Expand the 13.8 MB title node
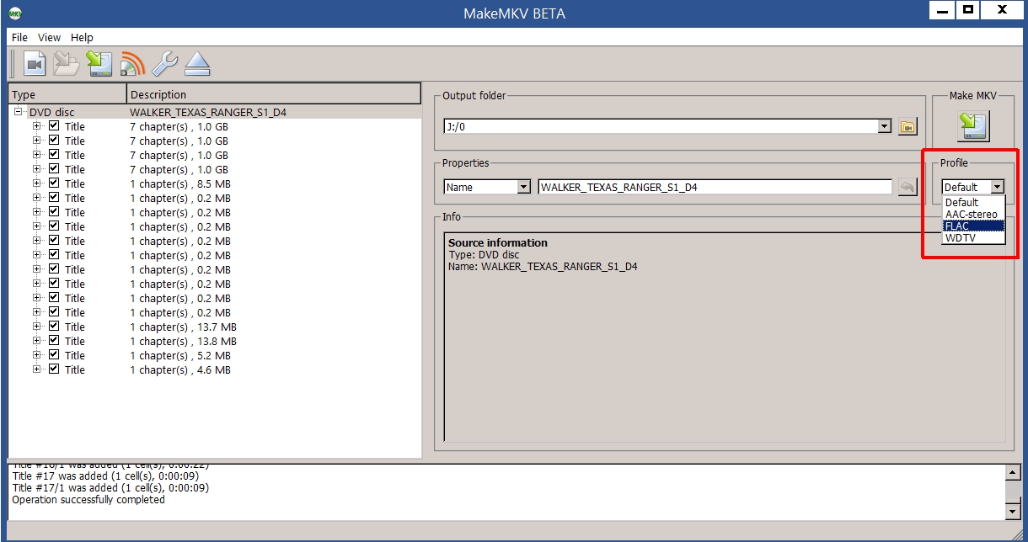 [36, 341]
